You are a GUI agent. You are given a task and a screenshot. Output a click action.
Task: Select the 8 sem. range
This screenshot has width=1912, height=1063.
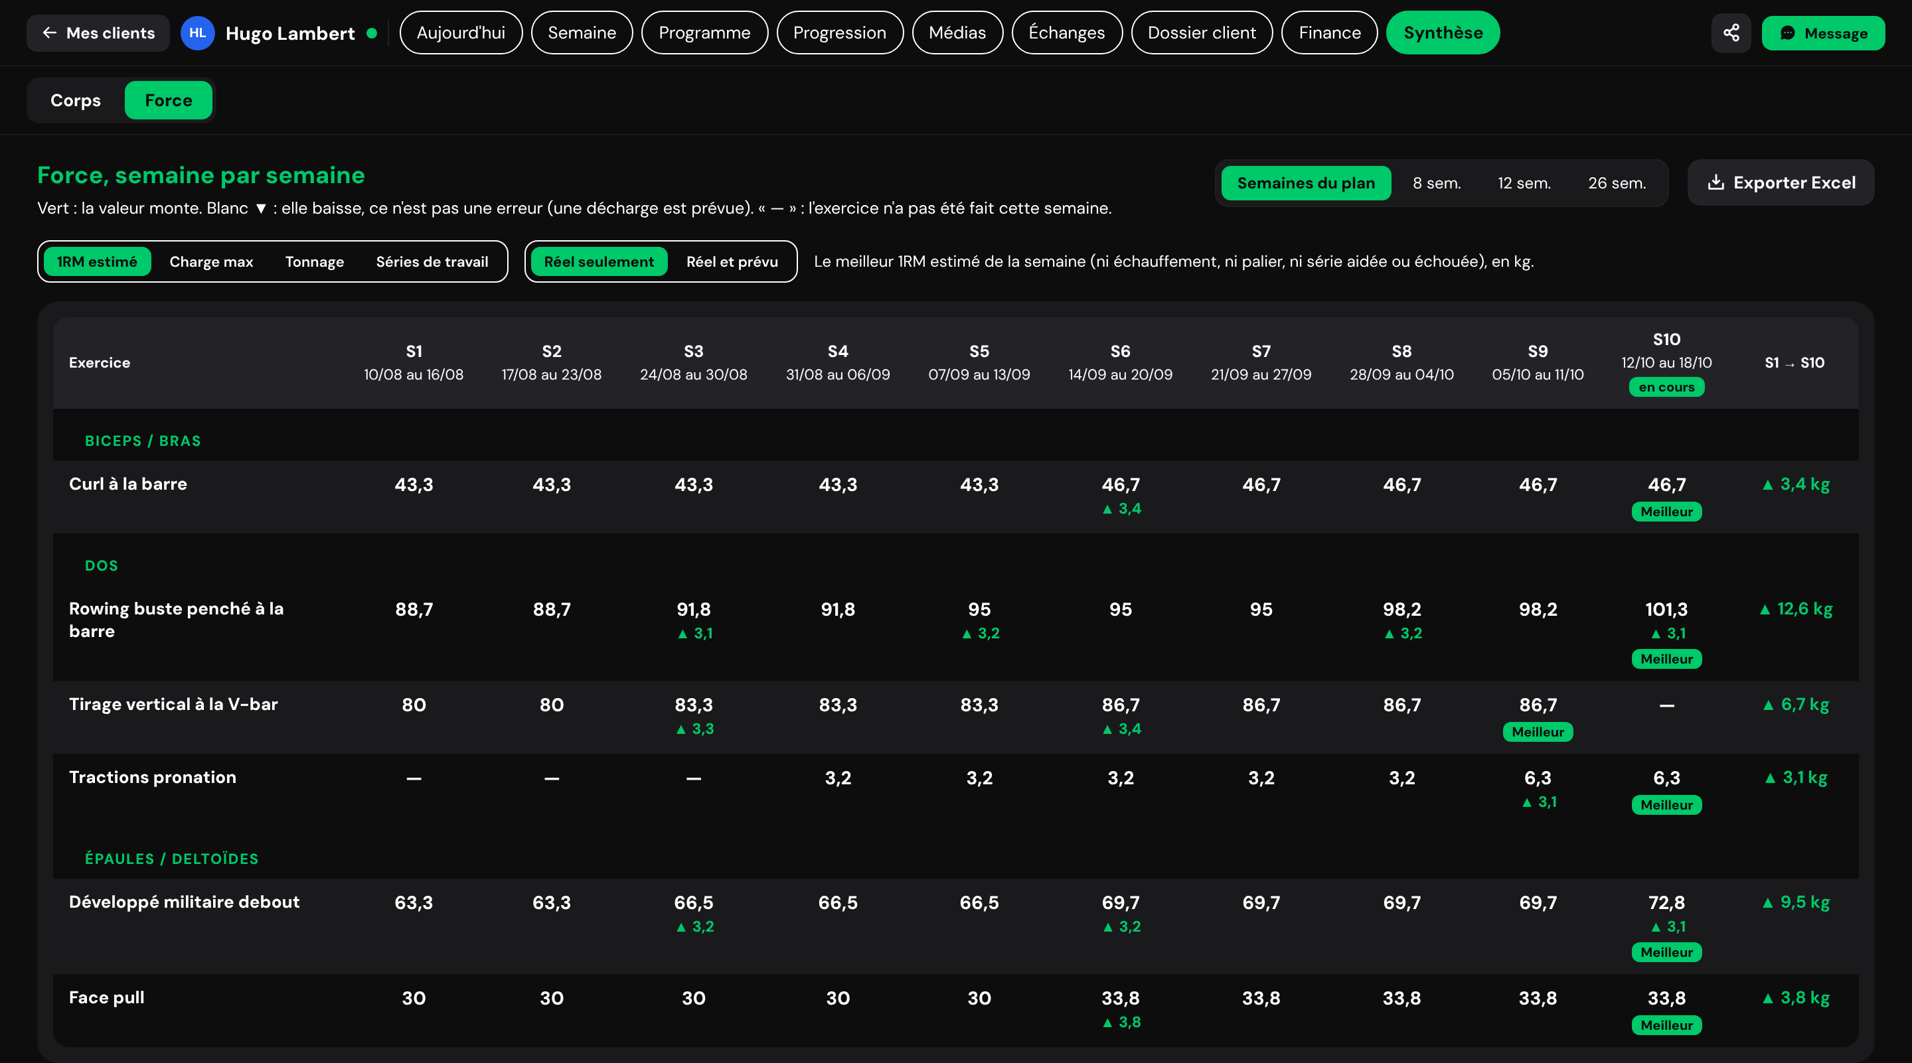tap(1436, 182)
